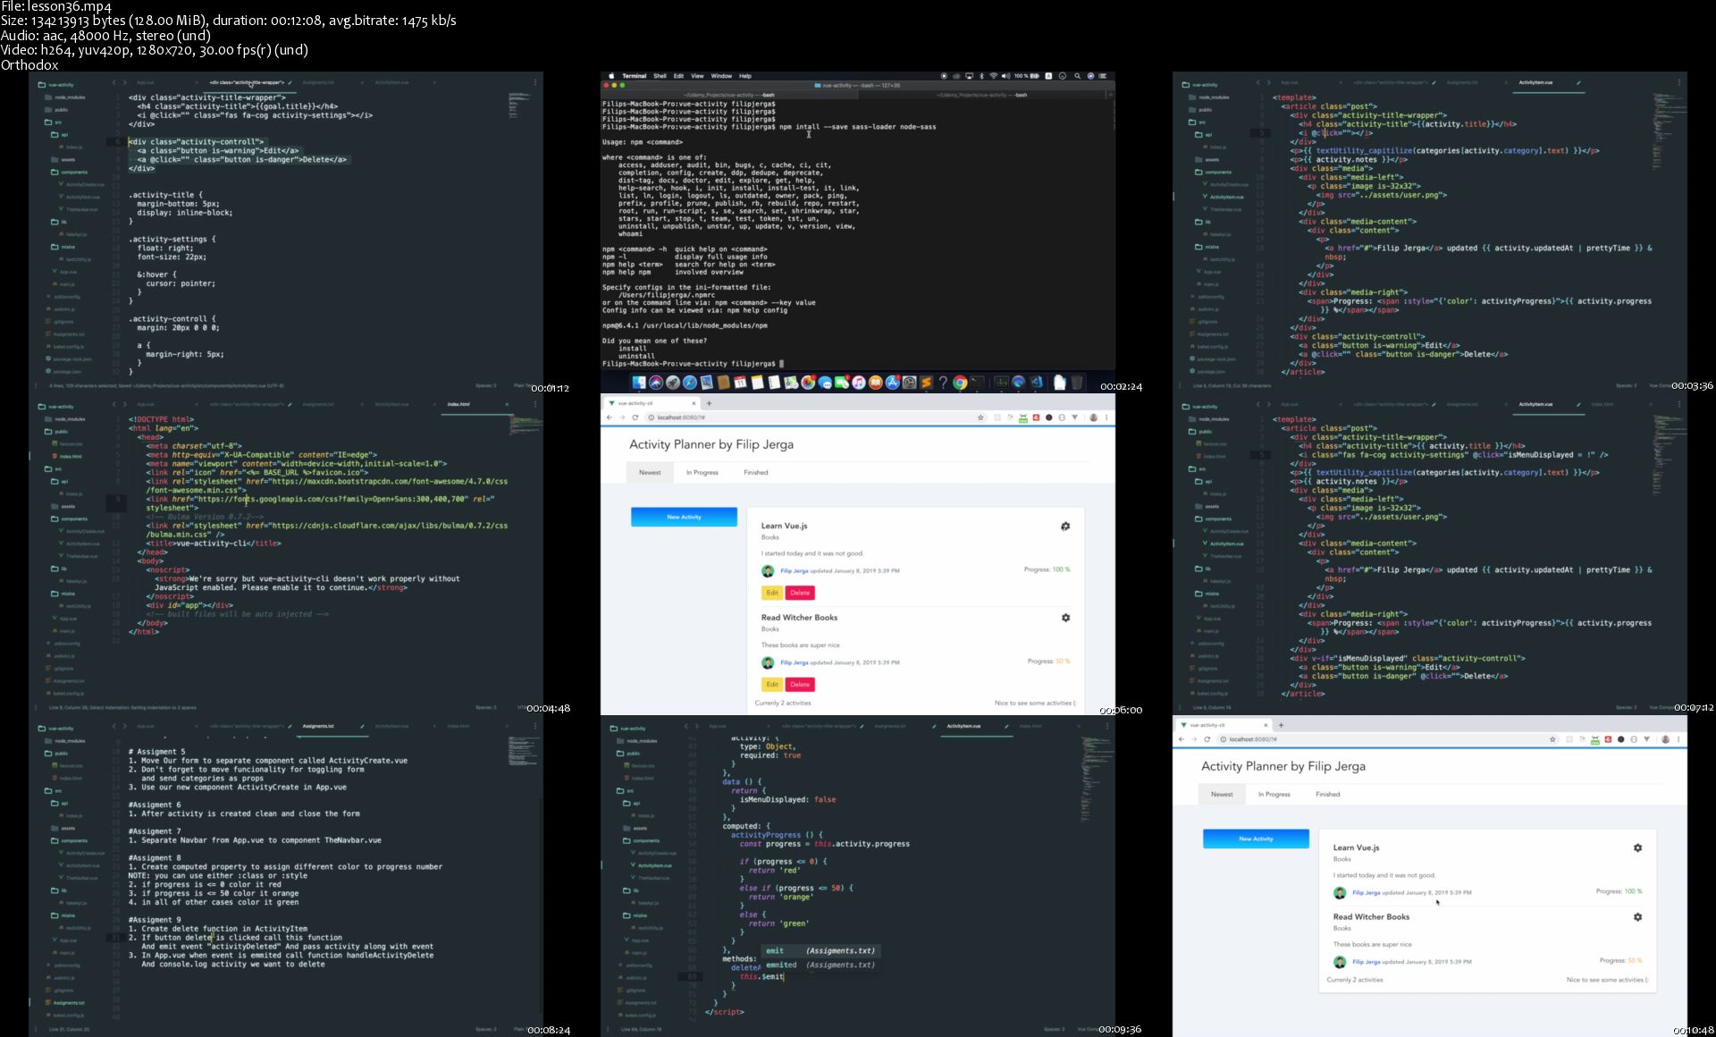Image resolution: width=1716 pixels, height=1037 pixels.
Task: Open the Apple menu in terminal frame
Action: [611, 76]
